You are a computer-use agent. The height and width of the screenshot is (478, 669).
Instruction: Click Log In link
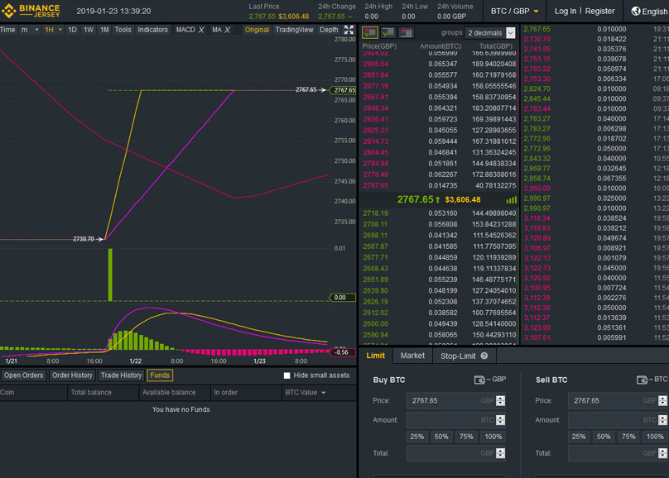coord(566,11)
